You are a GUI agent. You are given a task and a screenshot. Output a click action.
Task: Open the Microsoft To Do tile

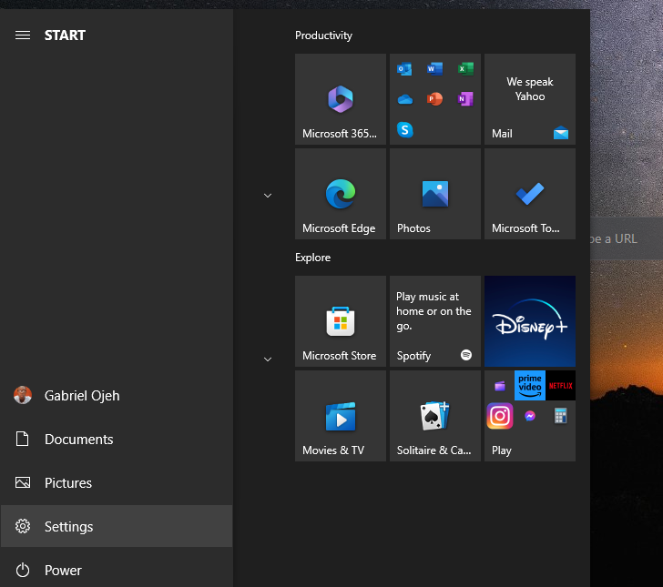coord(530,194)
